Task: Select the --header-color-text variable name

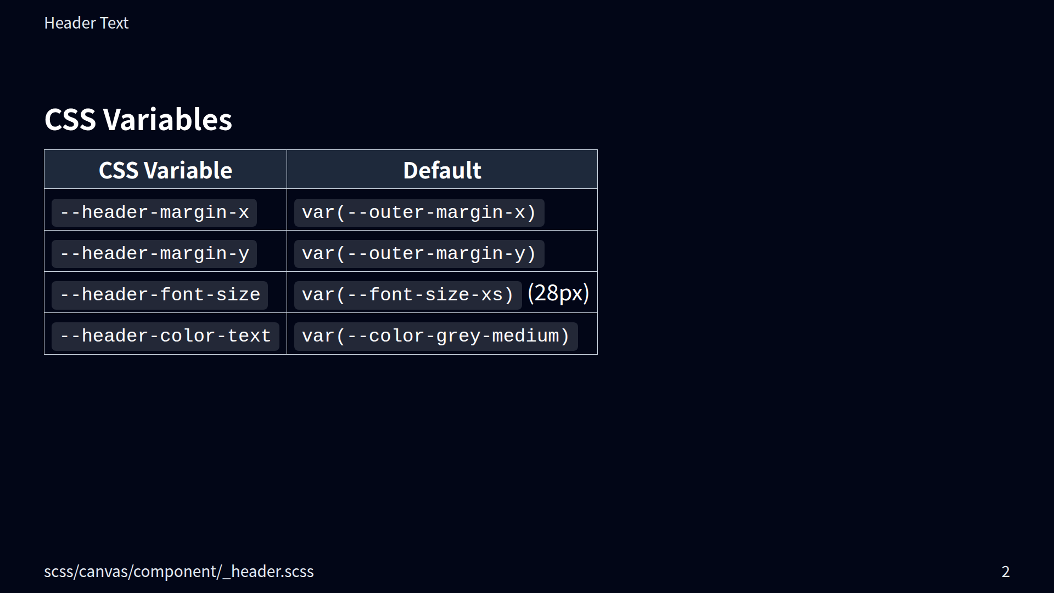Action: (x=165, y=336)
